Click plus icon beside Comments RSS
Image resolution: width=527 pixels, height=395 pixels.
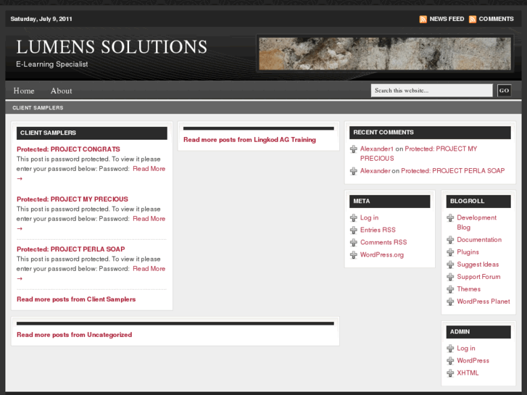click(x=354, y=243)
